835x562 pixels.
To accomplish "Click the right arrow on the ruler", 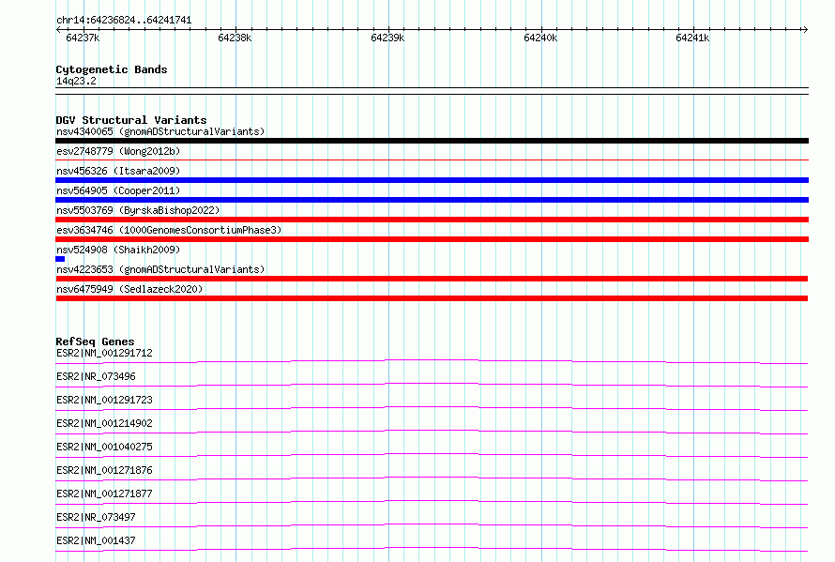I will click(x=805, y=29).
